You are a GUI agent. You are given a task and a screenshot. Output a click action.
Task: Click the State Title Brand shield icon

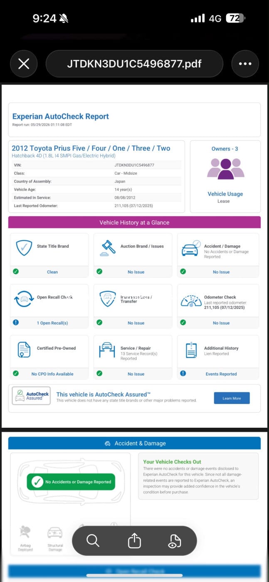point(24,248)
